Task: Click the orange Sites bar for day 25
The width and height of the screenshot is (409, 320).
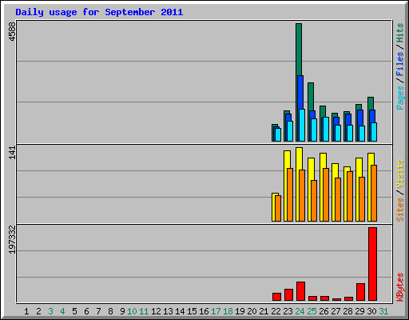Action: pos(314,201)
